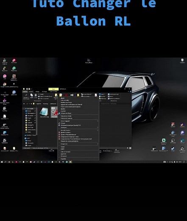The image size is (187, 221).
Task: Choose Ouvrir at top of context menu
Action: pos(78,98)
